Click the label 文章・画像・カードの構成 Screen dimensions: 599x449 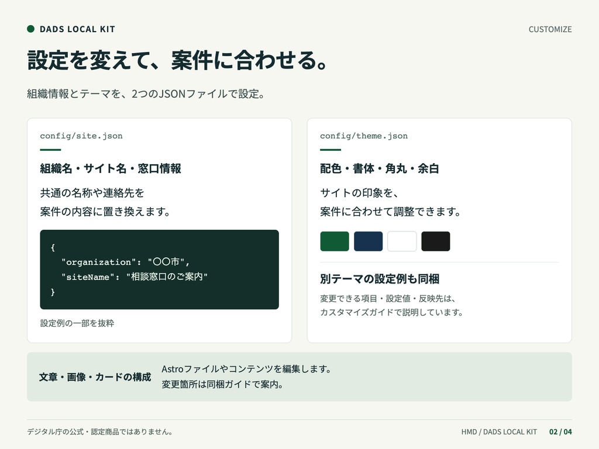tap(95, 377)
